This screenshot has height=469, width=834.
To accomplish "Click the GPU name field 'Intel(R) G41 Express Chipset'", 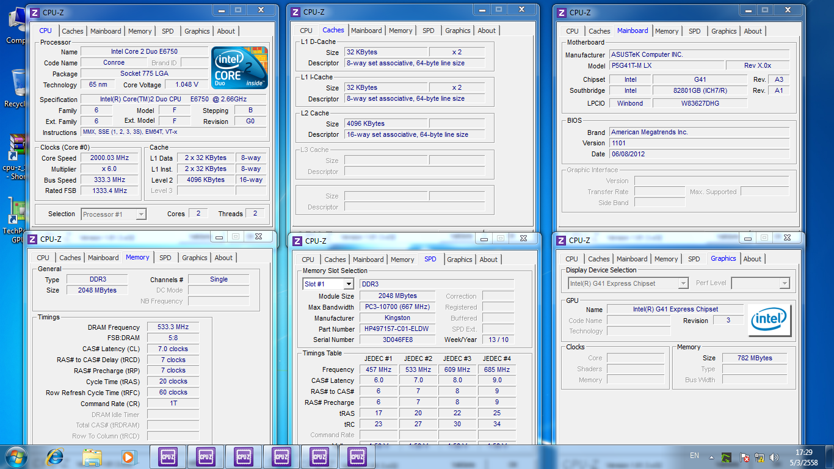I will click(x=675, y=310).
